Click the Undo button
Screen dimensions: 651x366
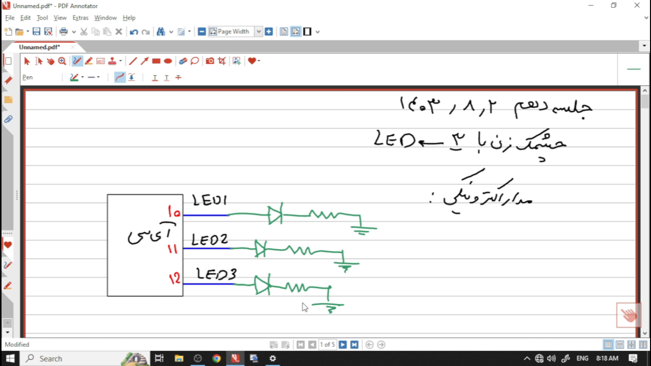[134, 32]
